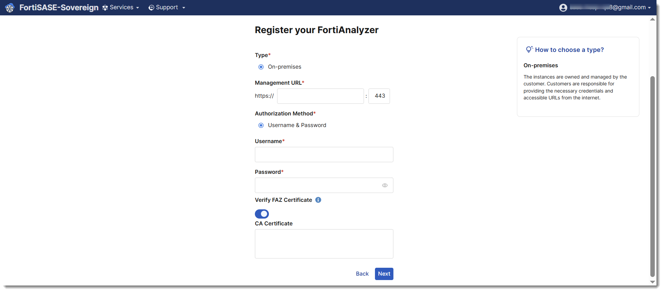Click the Support life-ring icon
Viewport: 663px width, 292px height.
[151, 7]
